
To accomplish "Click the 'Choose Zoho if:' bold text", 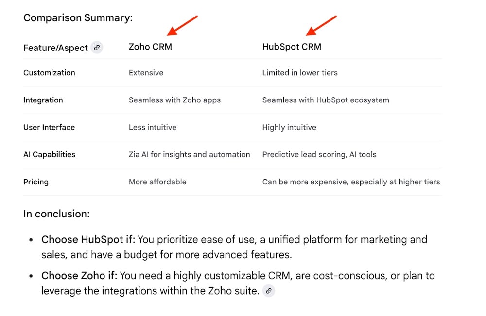I will click(79, 276).
